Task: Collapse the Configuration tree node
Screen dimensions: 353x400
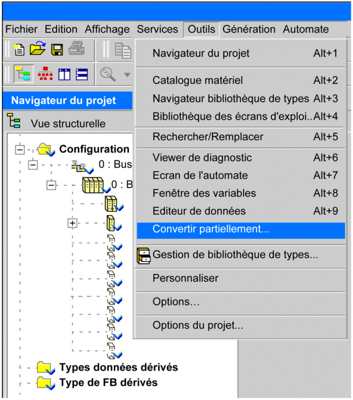Action: tap(20, 149)
